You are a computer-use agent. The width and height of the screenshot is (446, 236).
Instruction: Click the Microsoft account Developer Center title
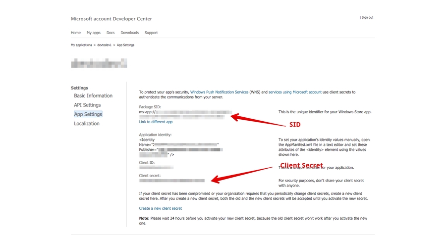[x=111, y=19]
